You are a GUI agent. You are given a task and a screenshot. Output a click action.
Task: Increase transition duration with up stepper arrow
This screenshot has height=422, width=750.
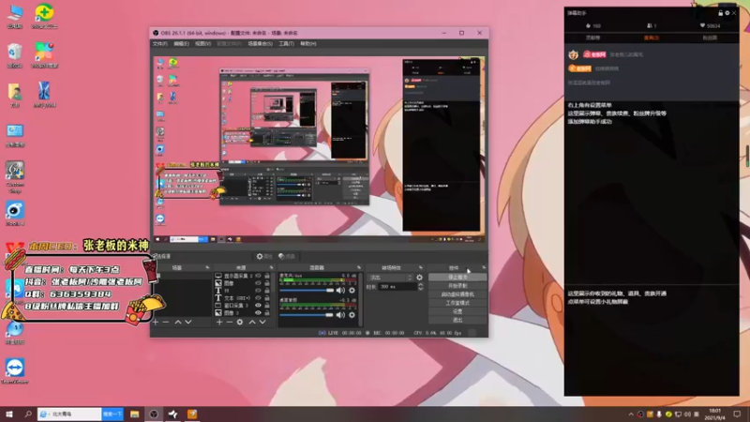(420, 285)
